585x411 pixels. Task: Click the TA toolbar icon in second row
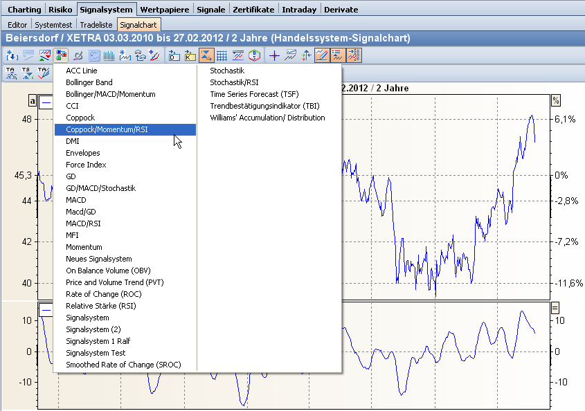(11, 73)
